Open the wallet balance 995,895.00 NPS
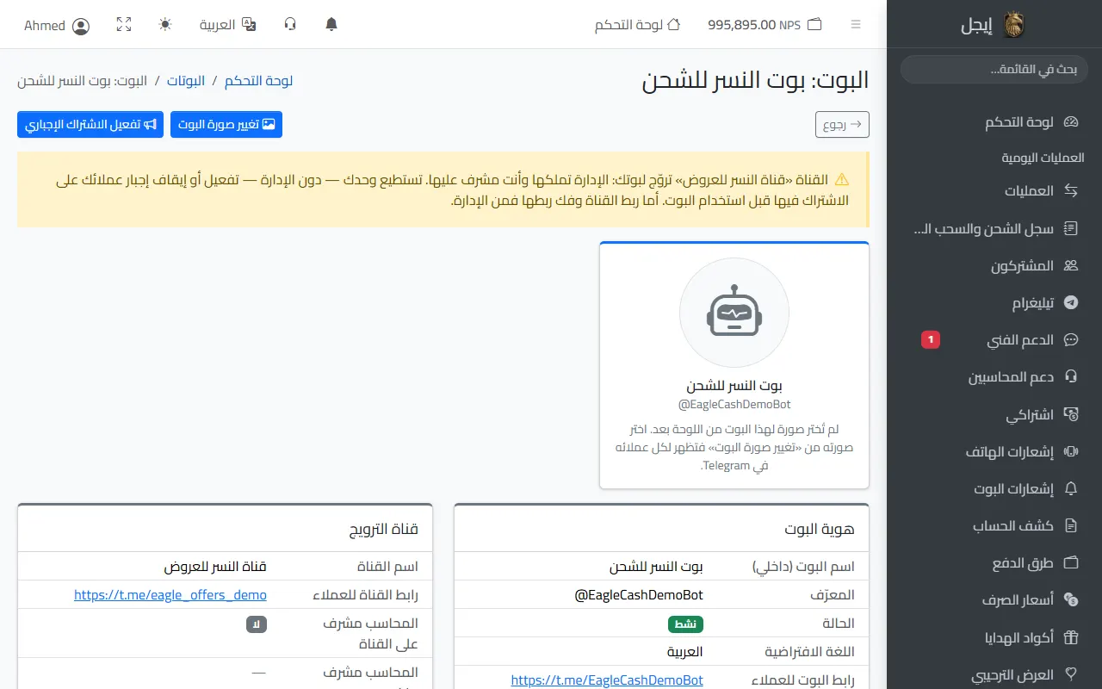Viewport: 1102px width, 689px height. [x=765, y=25]
